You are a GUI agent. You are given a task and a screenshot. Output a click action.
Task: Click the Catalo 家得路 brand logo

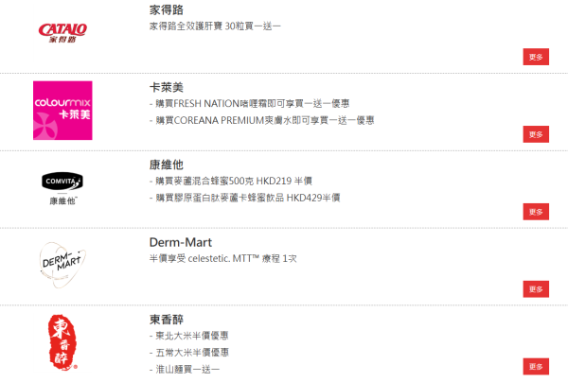tap(62, 33)
